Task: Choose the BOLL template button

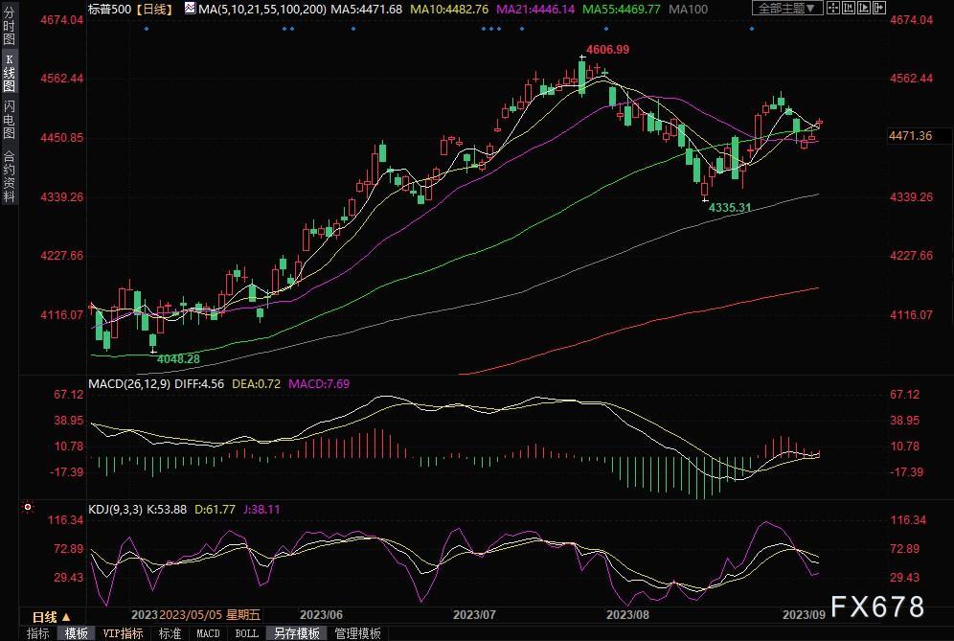Action: pyautogui.click(x=246, y=633)
